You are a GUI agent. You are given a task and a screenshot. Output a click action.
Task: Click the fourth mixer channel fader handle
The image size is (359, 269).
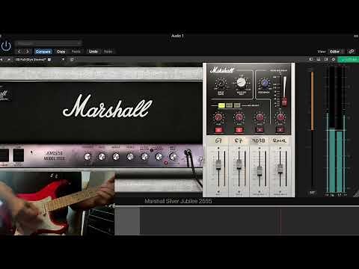coord(280,169)
